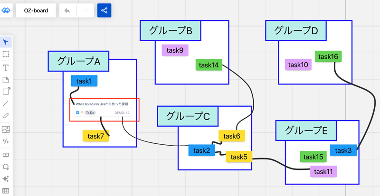This screenshot has height=196, width=380.
Task: Click the DEMO-42 issue key
Action: tap(122, 112)
